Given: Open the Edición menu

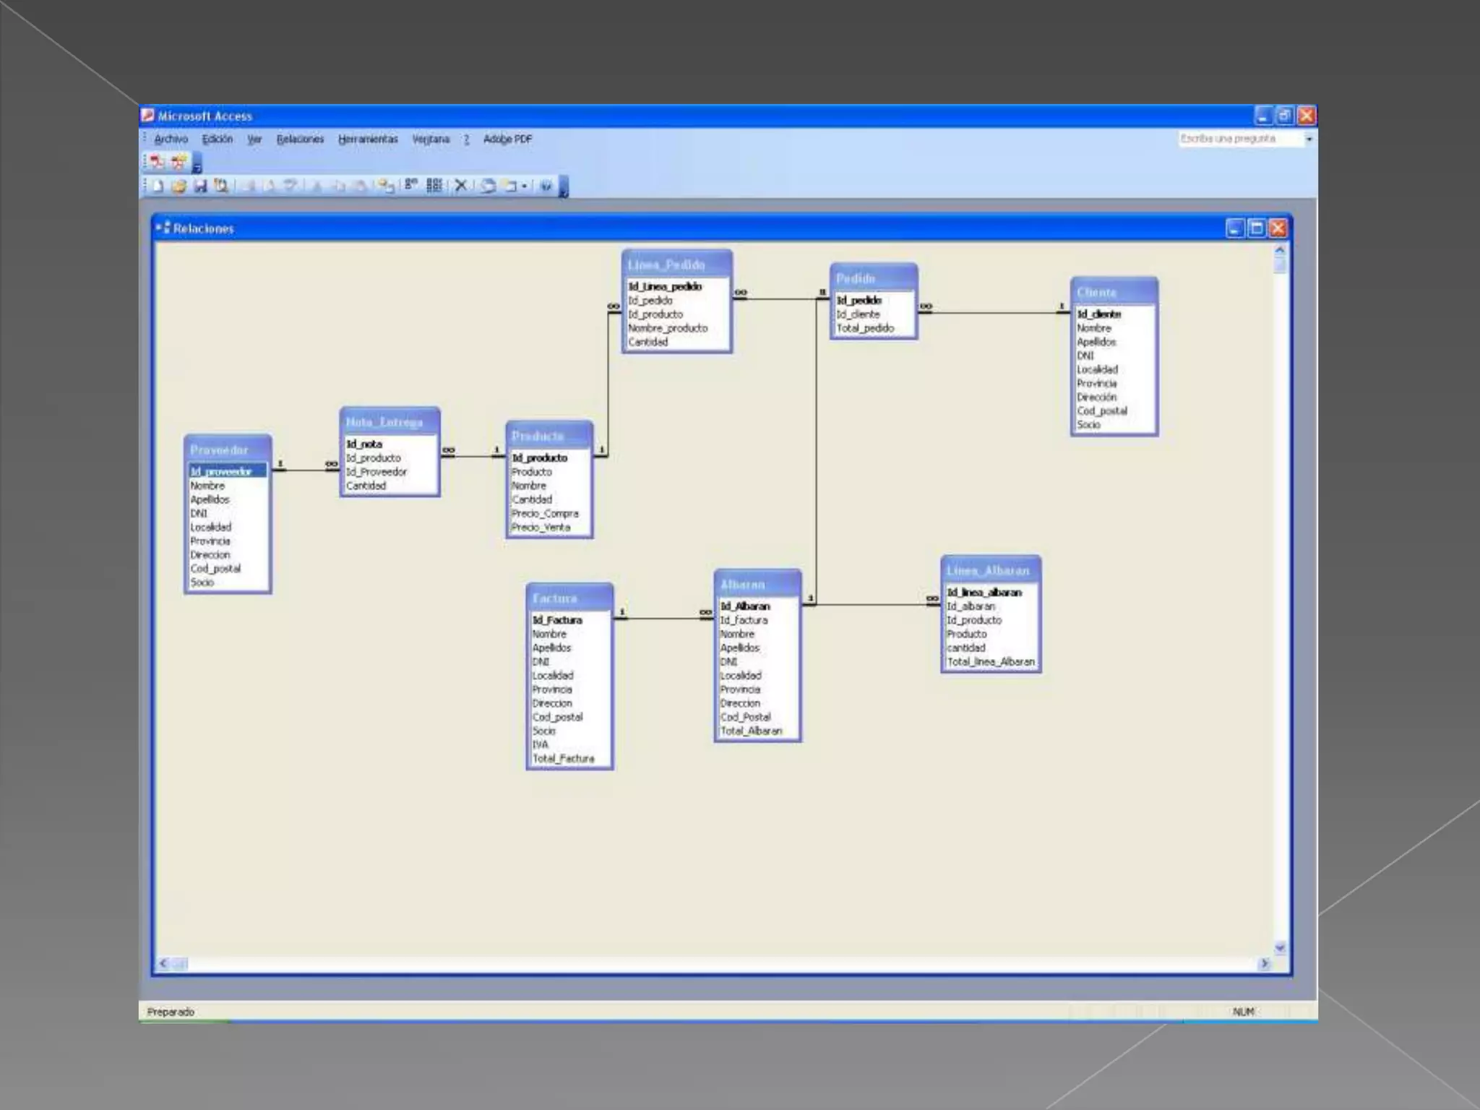Looking at the screenshot, I should point(218,139).
